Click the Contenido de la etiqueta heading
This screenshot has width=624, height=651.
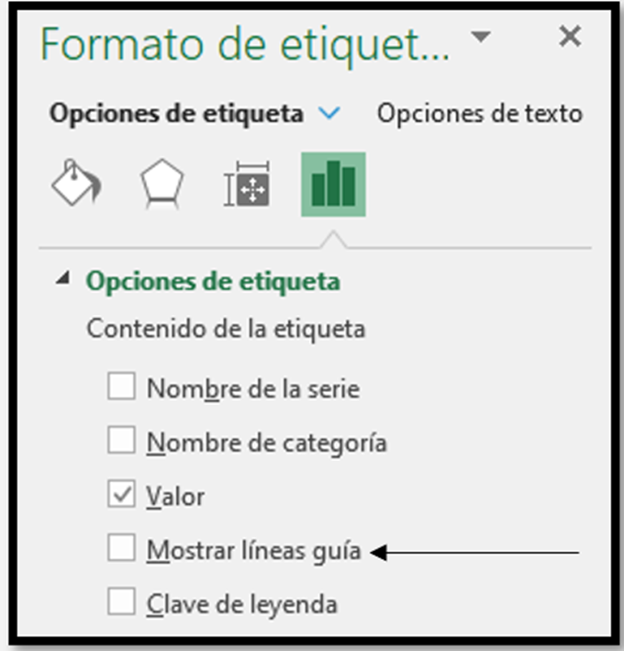(226, 330)
